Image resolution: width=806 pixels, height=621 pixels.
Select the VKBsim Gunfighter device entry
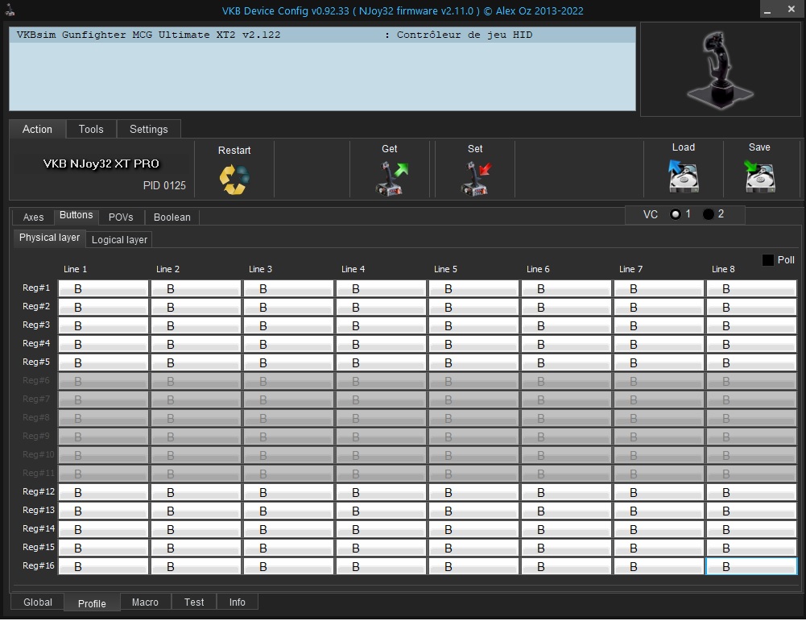click(322, 35)
